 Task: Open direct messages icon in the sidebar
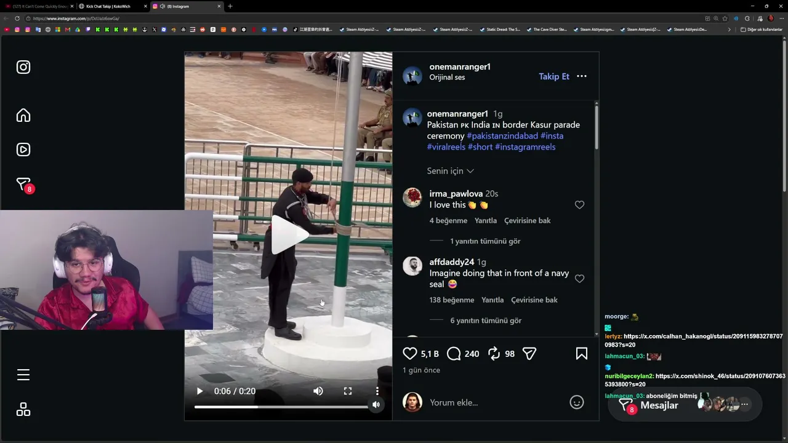click(x=23, y=184)
